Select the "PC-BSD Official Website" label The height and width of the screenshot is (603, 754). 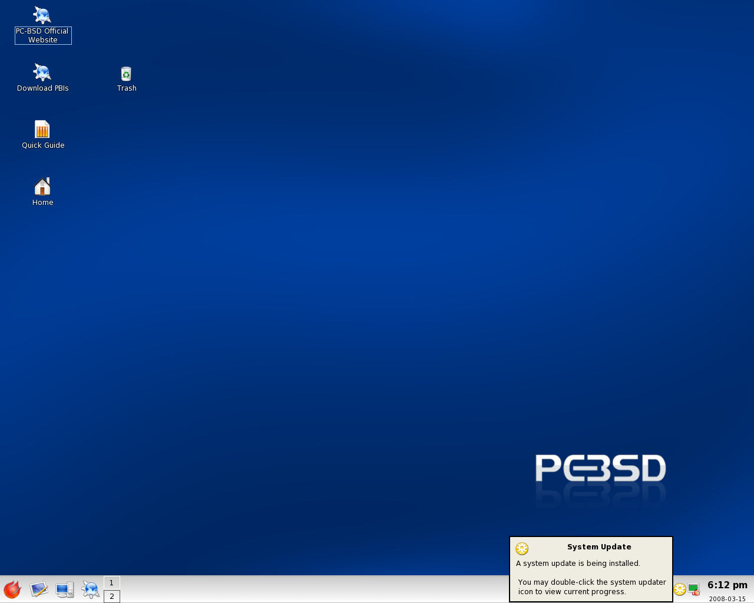(43, 35)
